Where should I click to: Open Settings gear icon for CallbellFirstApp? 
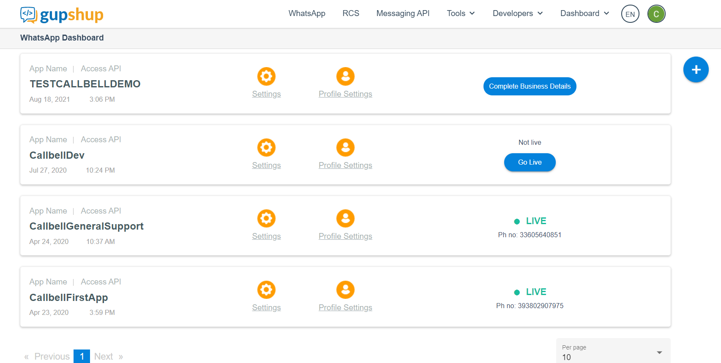[266, 290]
